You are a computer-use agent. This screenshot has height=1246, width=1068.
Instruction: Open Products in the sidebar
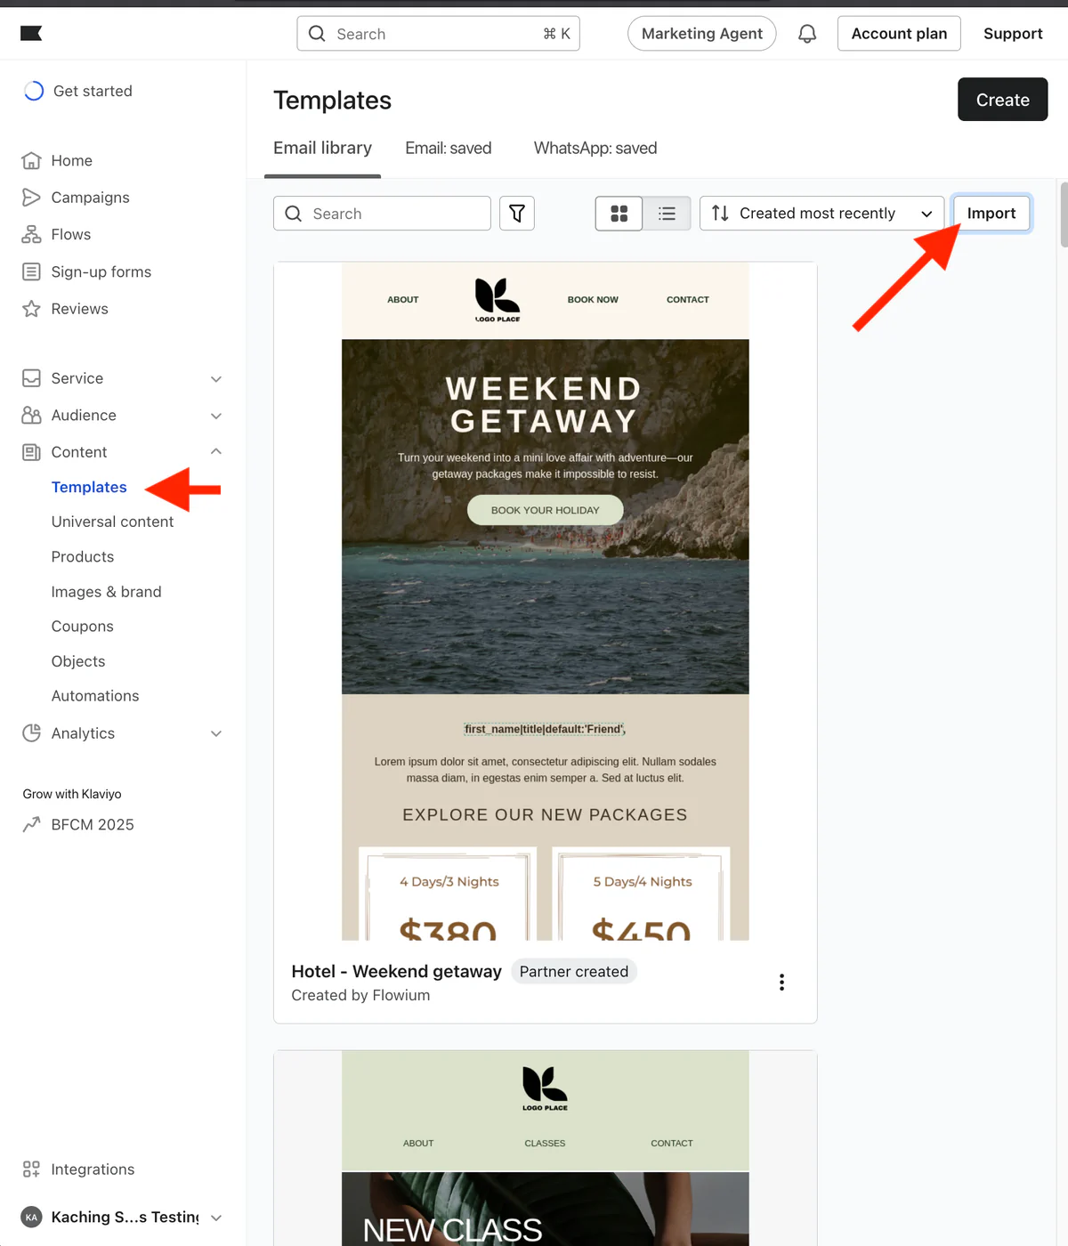[x=83, y=557]
